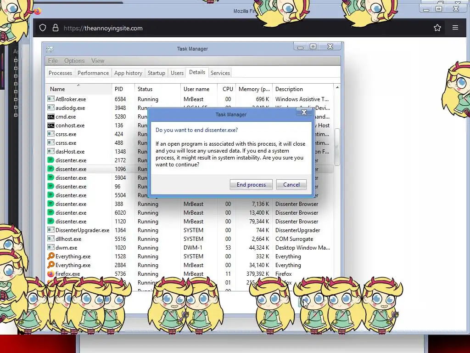
Task: Sort by the Status column header
Action: (x=157, y=89)
